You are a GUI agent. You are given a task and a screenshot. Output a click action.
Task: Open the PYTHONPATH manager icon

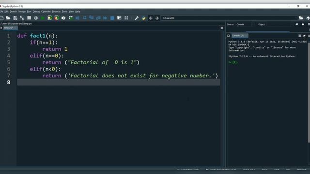tap(143, 18)
